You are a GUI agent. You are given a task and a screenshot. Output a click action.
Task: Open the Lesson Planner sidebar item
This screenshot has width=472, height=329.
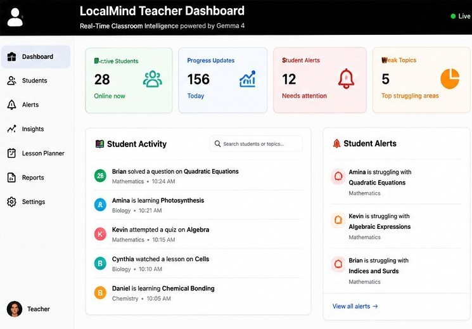click(x=36, y=153)
